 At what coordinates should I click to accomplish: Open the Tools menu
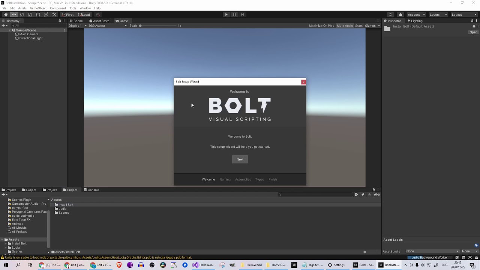[73, 8]
